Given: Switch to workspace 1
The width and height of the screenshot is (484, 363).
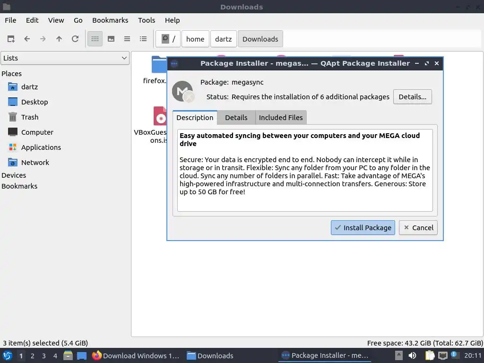Looking at the screenshot, I should tap(21, 356).
